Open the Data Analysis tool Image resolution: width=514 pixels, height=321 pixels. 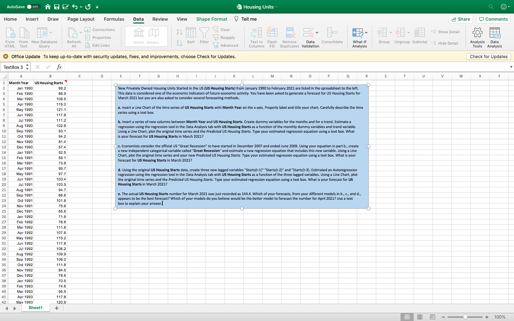(x=495, y=37)
